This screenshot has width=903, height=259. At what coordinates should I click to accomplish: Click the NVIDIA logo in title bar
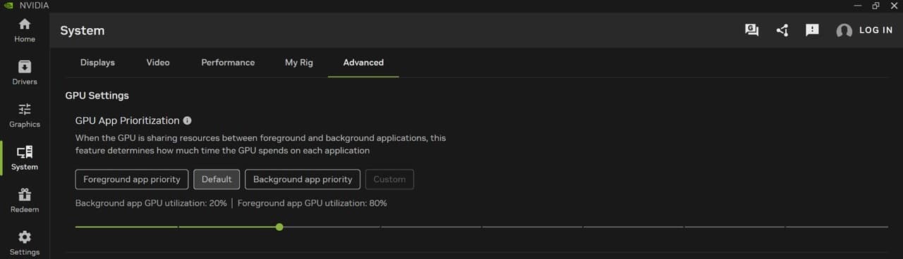tap(8, 5)
